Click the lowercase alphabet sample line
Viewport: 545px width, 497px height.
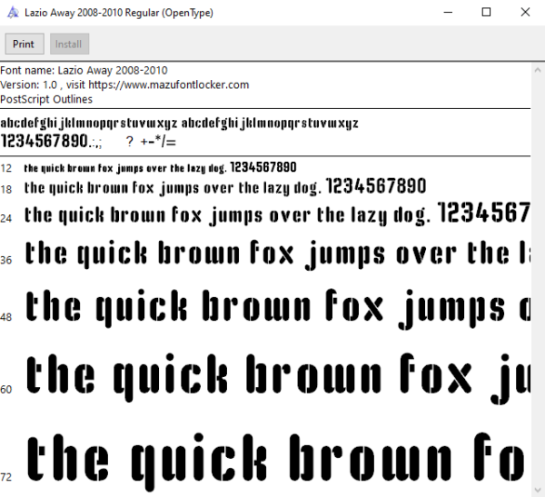click(x=179, y=124)
